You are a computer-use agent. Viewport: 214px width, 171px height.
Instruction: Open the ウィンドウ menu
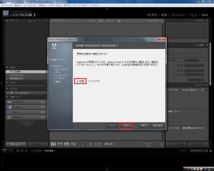80,5
